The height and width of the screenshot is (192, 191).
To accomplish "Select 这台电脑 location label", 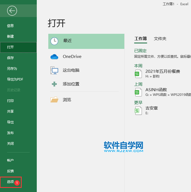I will pos(71,70).
